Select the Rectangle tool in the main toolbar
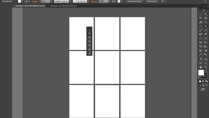This screenshot has height=118, width=209. tap(205, 26)
